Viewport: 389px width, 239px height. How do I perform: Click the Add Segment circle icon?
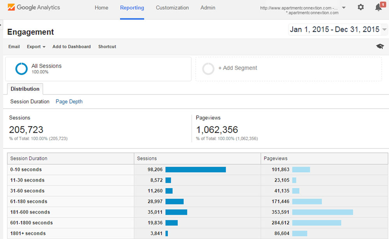click(208, 69)
